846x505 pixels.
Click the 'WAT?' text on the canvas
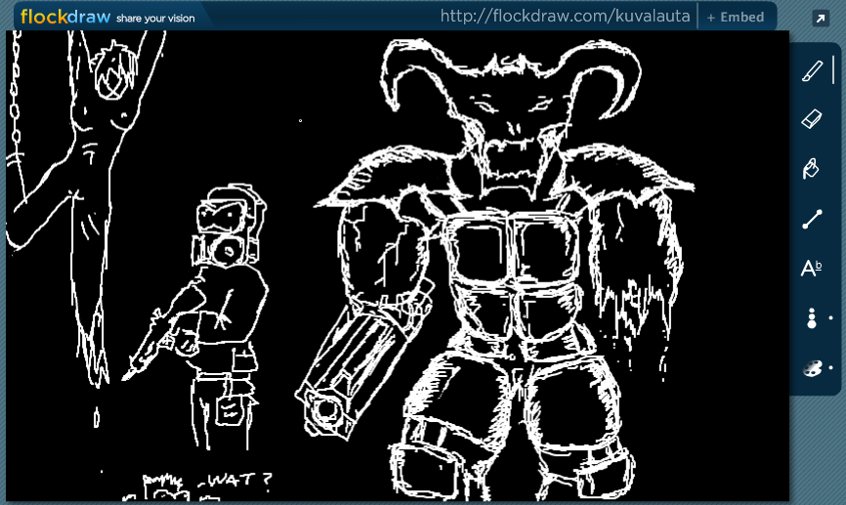(233, 481)
